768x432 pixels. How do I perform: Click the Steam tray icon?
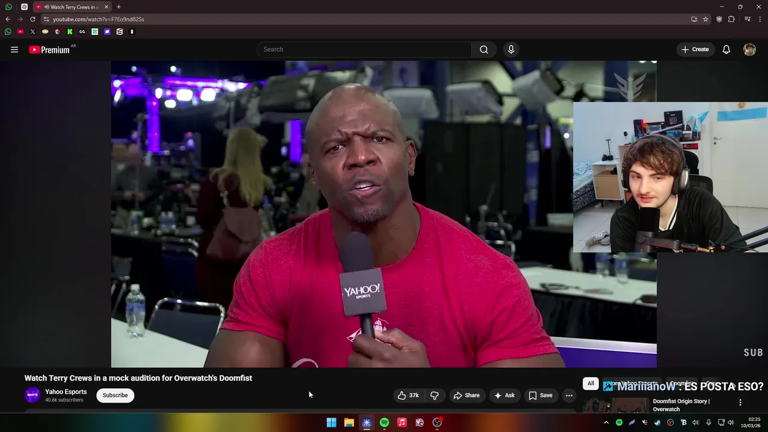(658, 422)
